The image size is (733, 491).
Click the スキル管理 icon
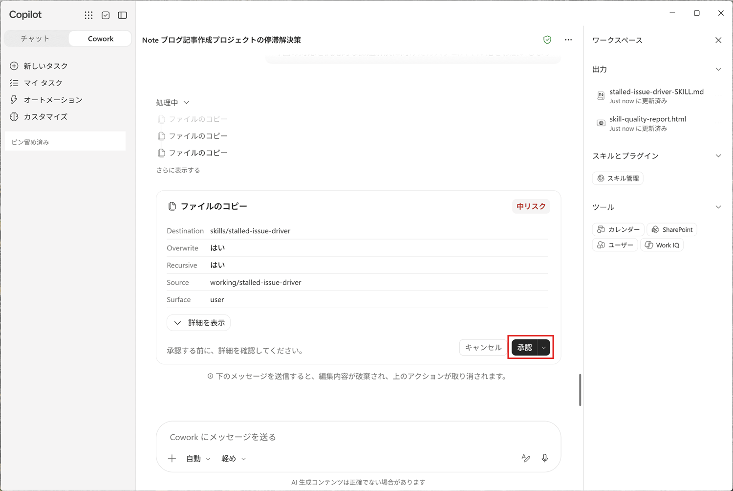pos(601,179)
